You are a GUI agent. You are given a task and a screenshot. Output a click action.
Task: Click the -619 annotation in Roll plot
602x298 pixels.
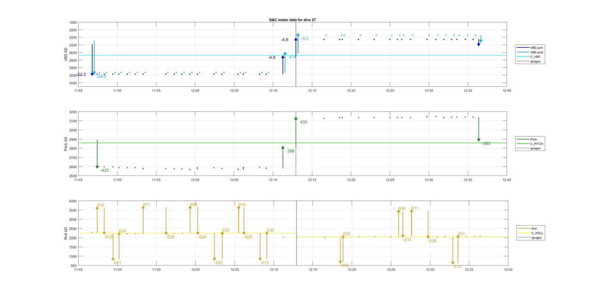pos(264,262)
